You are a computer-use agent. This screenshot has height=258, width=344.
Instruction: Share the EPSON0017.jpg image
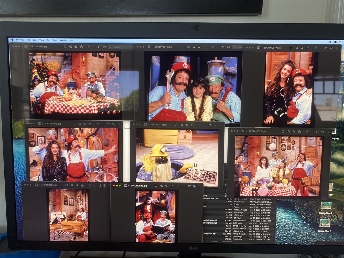coord(308,48)
